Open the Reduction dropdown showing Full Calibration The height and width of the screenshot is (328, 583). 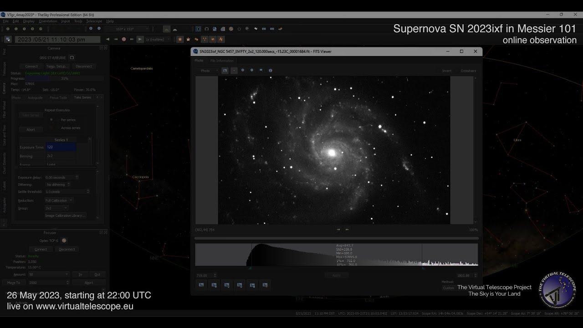(58, 200)
